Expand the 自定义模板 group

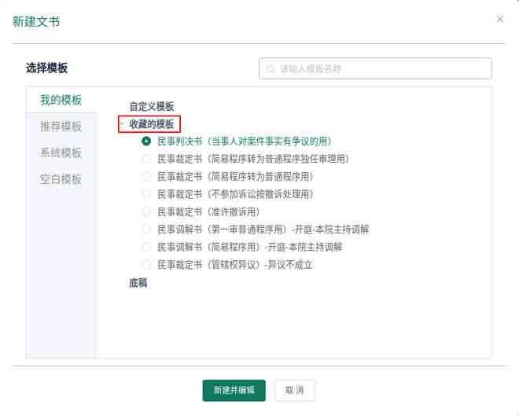click(x=152, y=106)
